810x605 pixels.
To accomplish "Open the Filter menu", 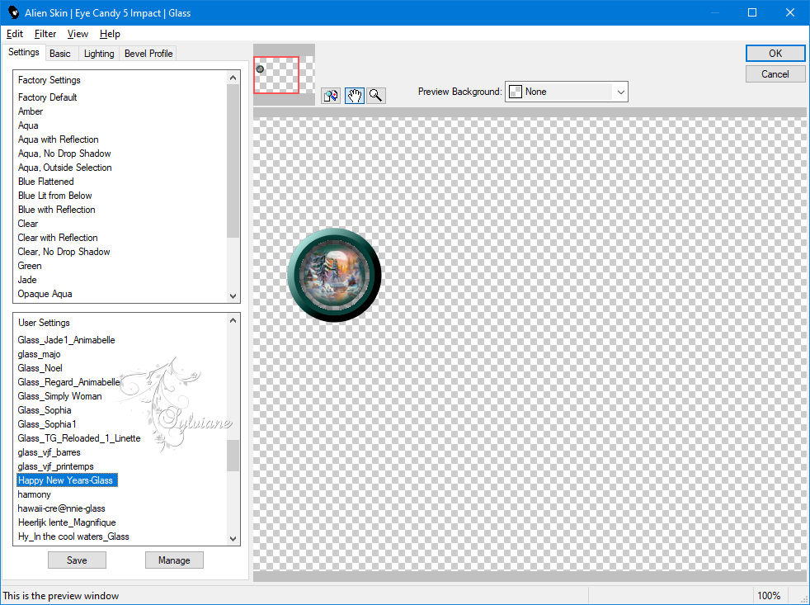I will tap(45, 34).
